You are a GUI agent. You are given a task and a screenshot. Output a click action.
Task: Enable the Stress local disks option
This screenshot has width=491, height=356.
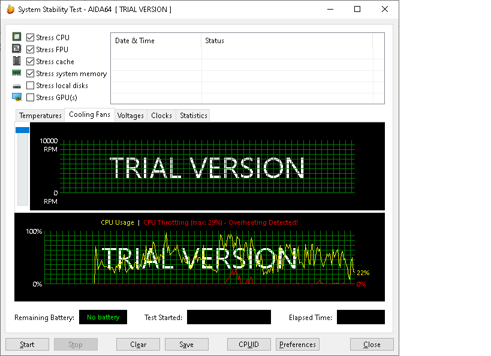click(x=29, y=85)
